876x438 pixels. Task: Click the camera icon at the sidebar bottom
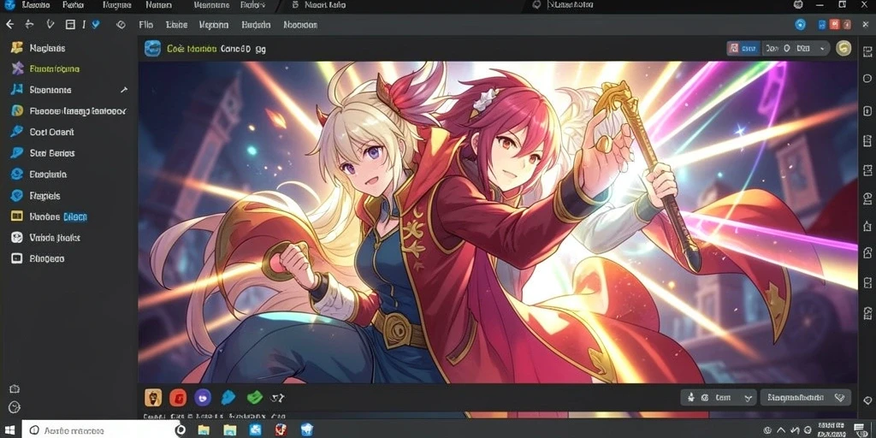click(15, 389)
